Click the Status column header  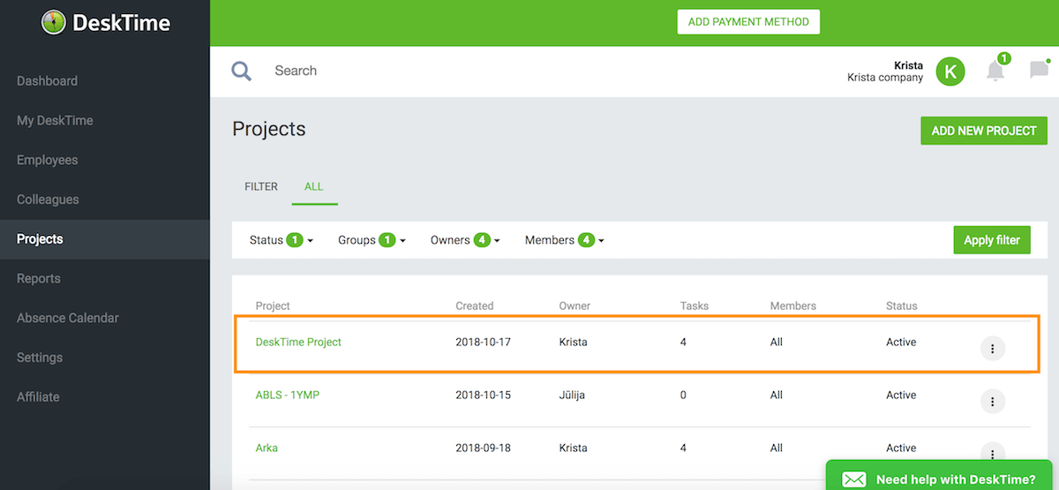902,306
